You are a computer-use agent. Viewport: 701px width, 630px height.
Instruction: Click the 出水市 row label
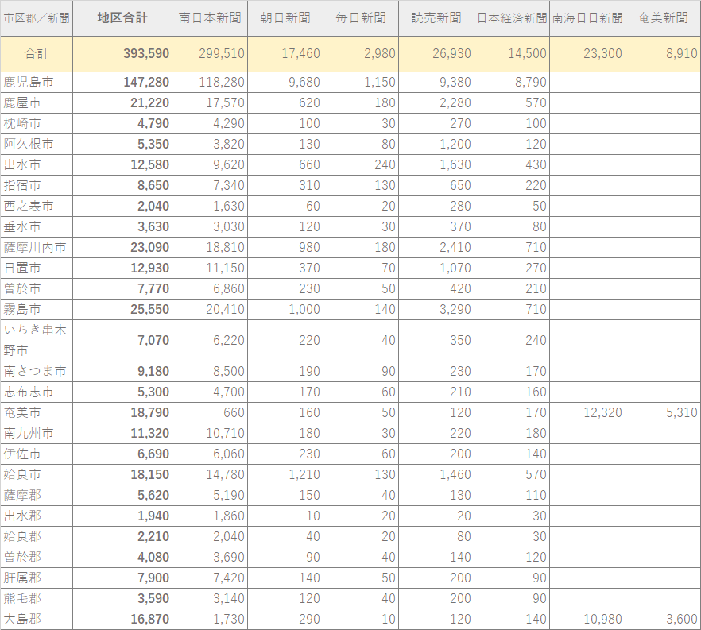coord(22,165)
